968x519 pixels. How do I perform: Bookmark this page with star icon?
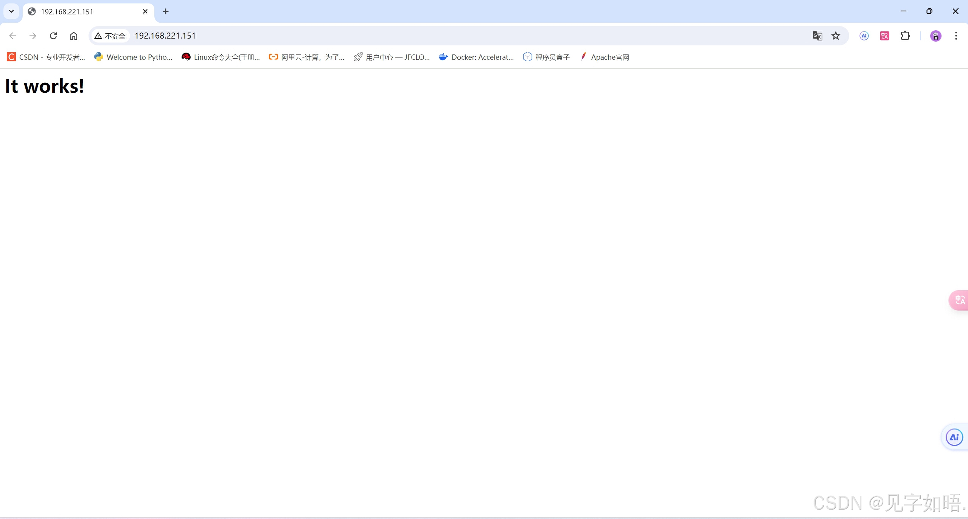pos(836,36)
